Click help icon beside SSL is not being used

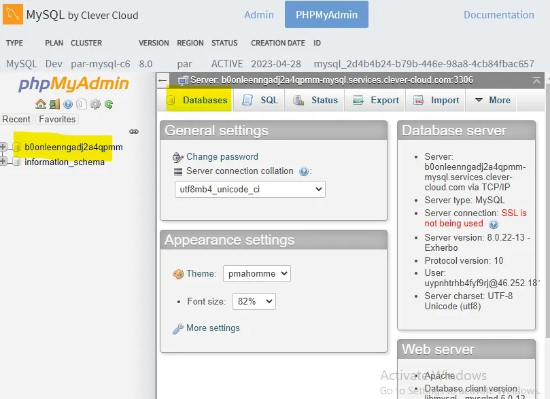pyautogui.click(x=494, y=224)
